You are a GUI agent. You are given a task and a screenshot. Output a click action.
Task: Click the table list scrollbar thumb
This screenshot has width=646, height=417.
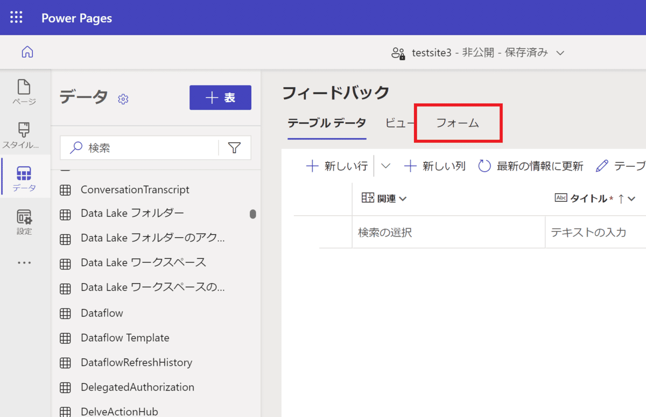tap(253, 214)
